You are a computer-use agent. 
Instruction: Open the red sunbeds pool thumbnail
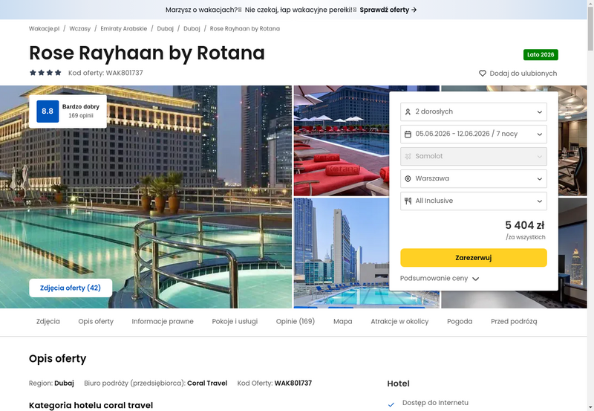pyautogui.click(x=340, y=140)
